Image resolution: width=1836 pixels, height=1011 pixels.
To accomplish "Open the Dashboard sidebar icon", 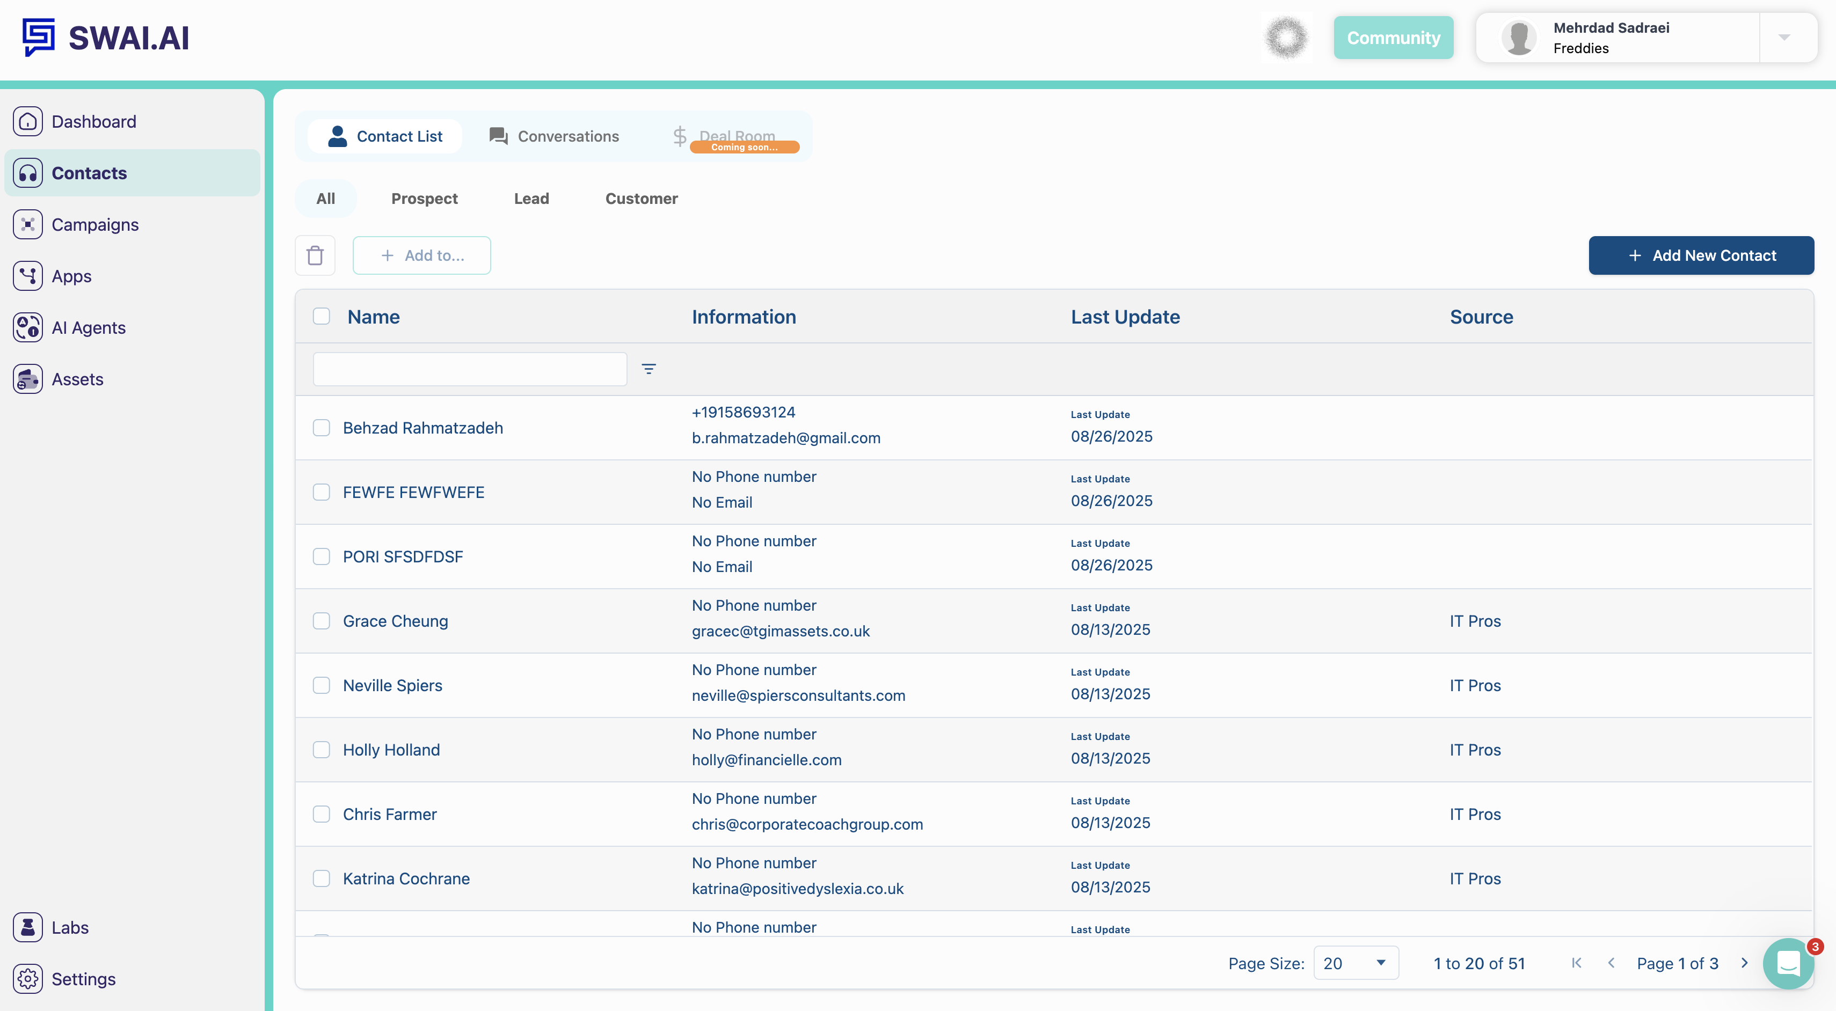I will click(28, 121).
